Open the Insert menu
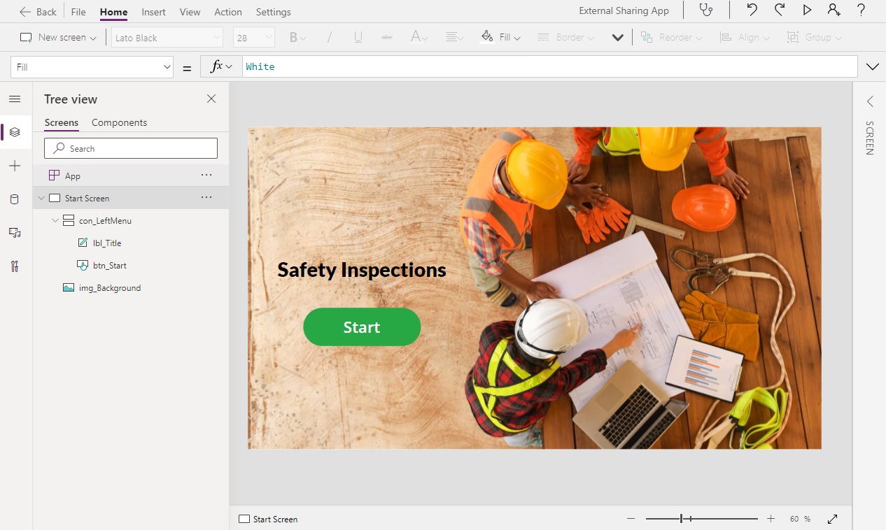The image size is (886, 530). (153, 12)
